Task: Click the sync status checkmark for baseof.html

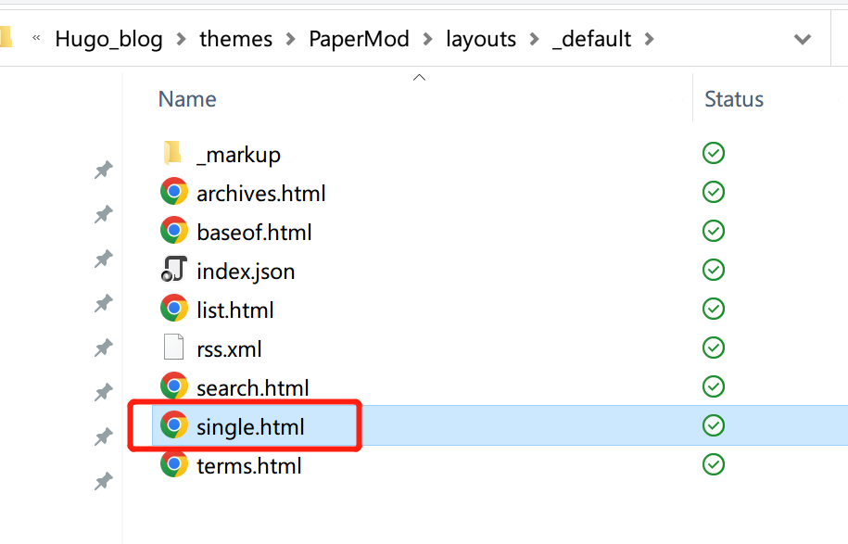Action: tap(714, 231)
